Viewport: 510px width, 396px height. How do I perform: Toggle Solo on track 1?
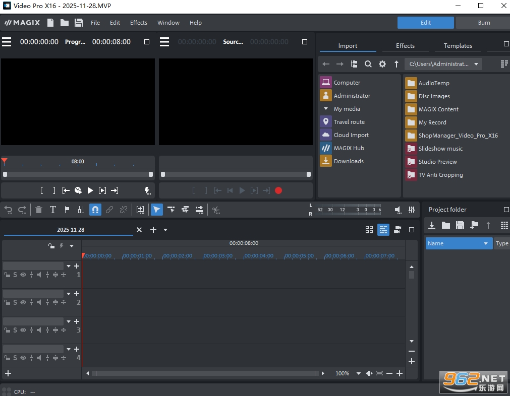click(x=15, y=275)
